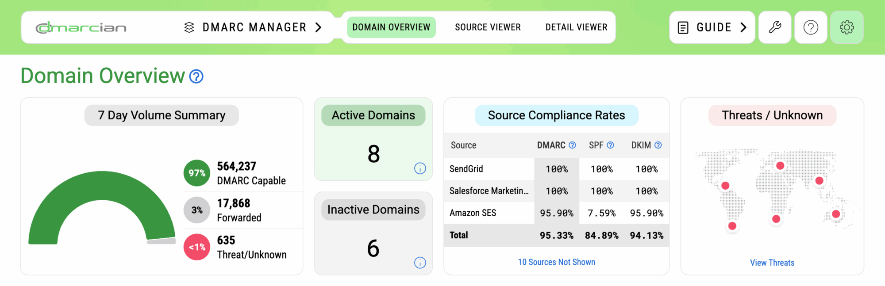
Task: Click the Source column header
Action: pos(464,145)
